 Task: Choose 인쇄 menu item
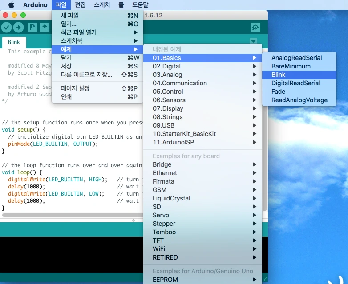97,96
